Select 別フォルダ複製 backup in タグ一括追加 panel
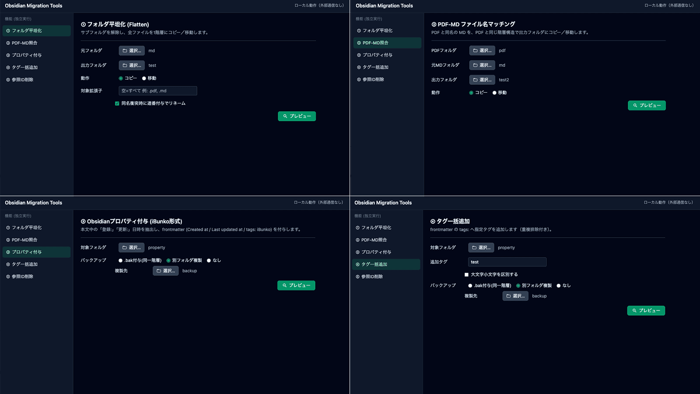The image size is (700, 394). 518,285
